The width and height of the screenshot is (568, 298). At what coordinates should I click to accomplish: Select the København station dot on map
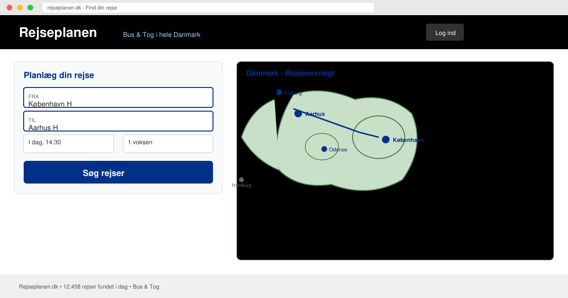(x=386, y=140)
